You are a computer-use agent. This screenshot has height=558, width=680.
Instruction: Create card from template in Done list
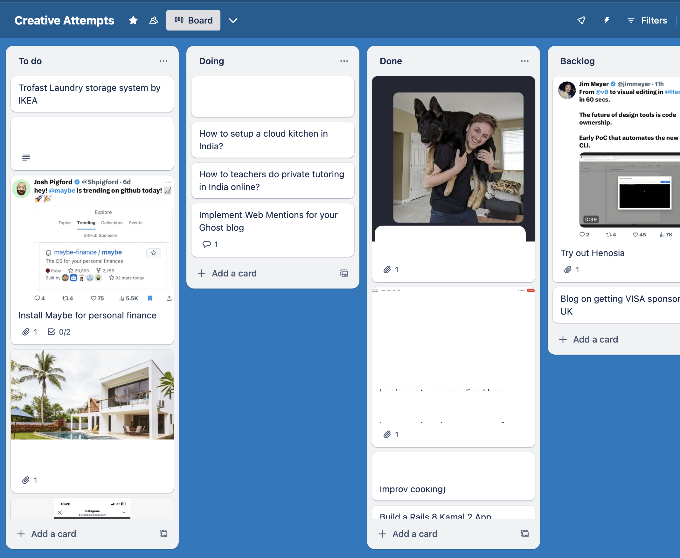click(x=525, y=534)
